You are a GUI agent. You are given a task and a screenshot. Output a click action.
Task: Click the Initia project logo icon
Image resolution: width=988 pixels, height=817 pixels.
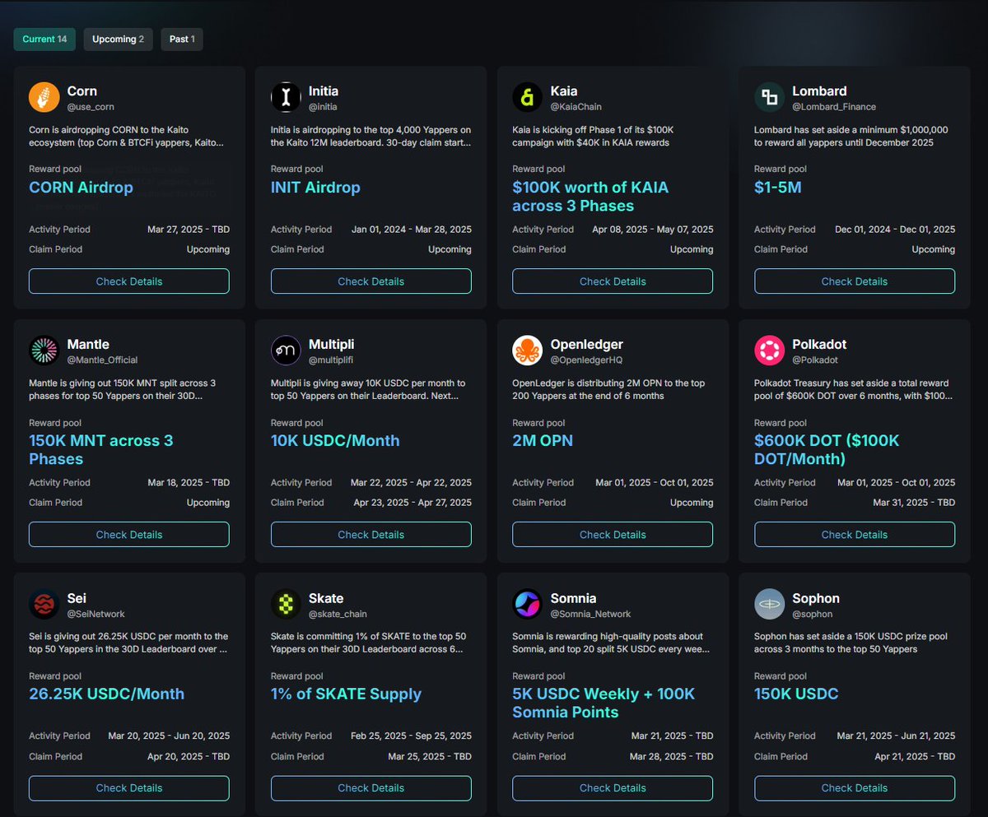pyautogui.click(x=286, y=97)
